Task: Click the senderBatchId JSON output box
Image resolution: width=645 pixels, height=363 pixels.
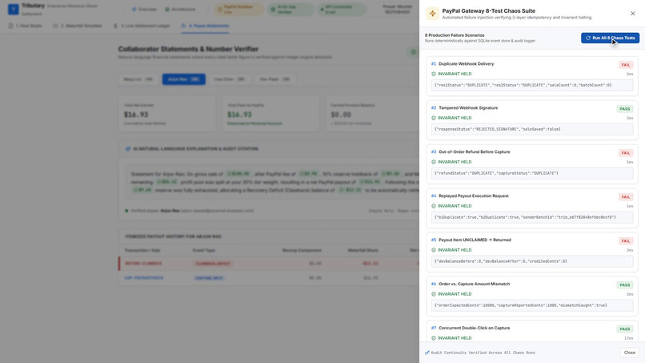Action: 532,217
